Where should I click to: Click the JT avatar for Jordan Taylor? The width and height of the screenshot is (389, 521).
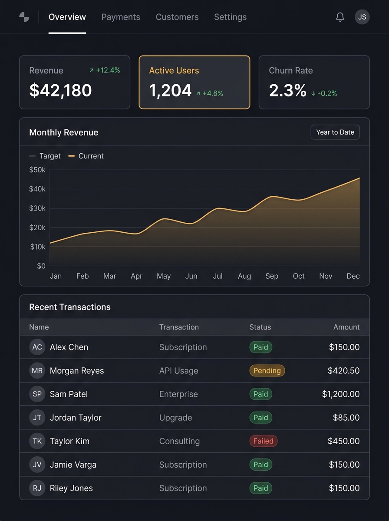coord(37,417)
